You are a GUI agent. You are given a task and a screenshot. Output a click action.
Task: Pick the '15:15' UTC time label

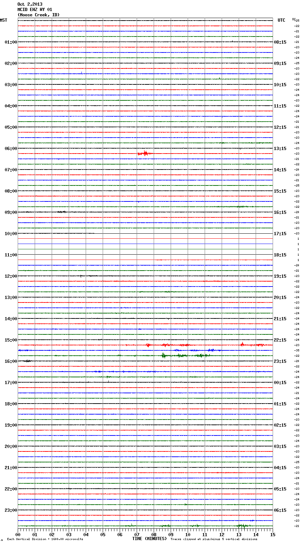tap(280, 191)
